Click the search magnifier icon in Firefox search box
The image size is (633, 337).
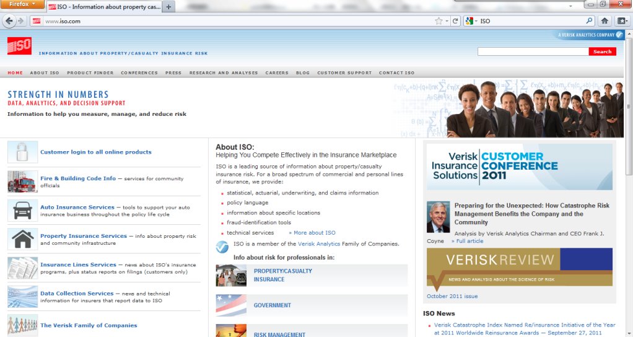[x=590, y=20]
